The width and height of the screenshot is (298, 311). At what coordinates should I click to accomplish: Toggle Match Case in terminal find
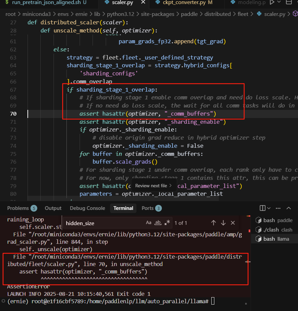[x=149, y=223]
